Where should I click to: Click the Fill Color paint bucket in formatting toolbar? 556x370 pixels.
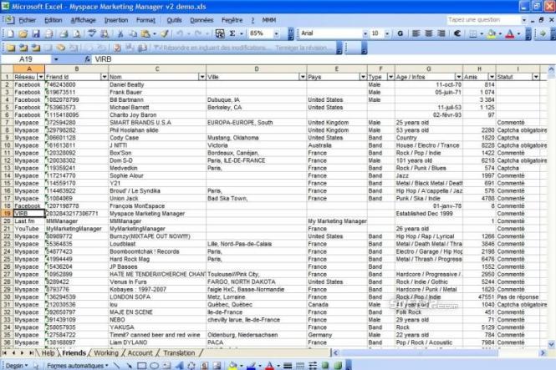pos(492,33)
